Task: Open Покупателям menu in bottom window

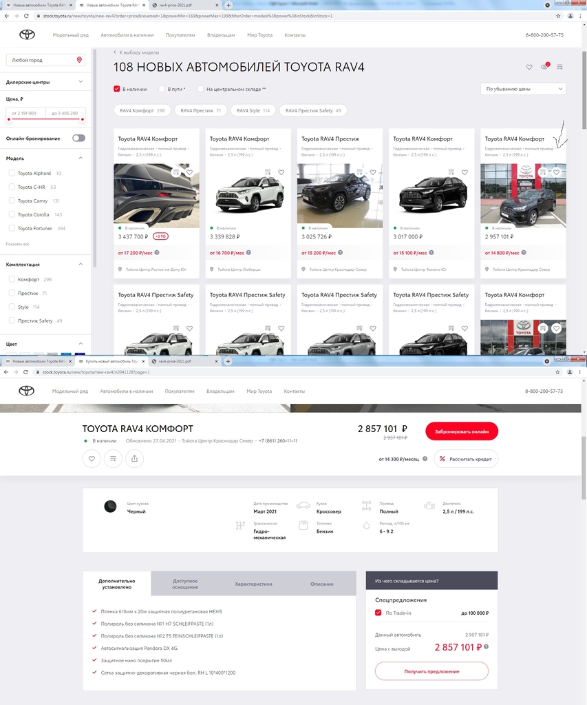Action: click(180, 391)
